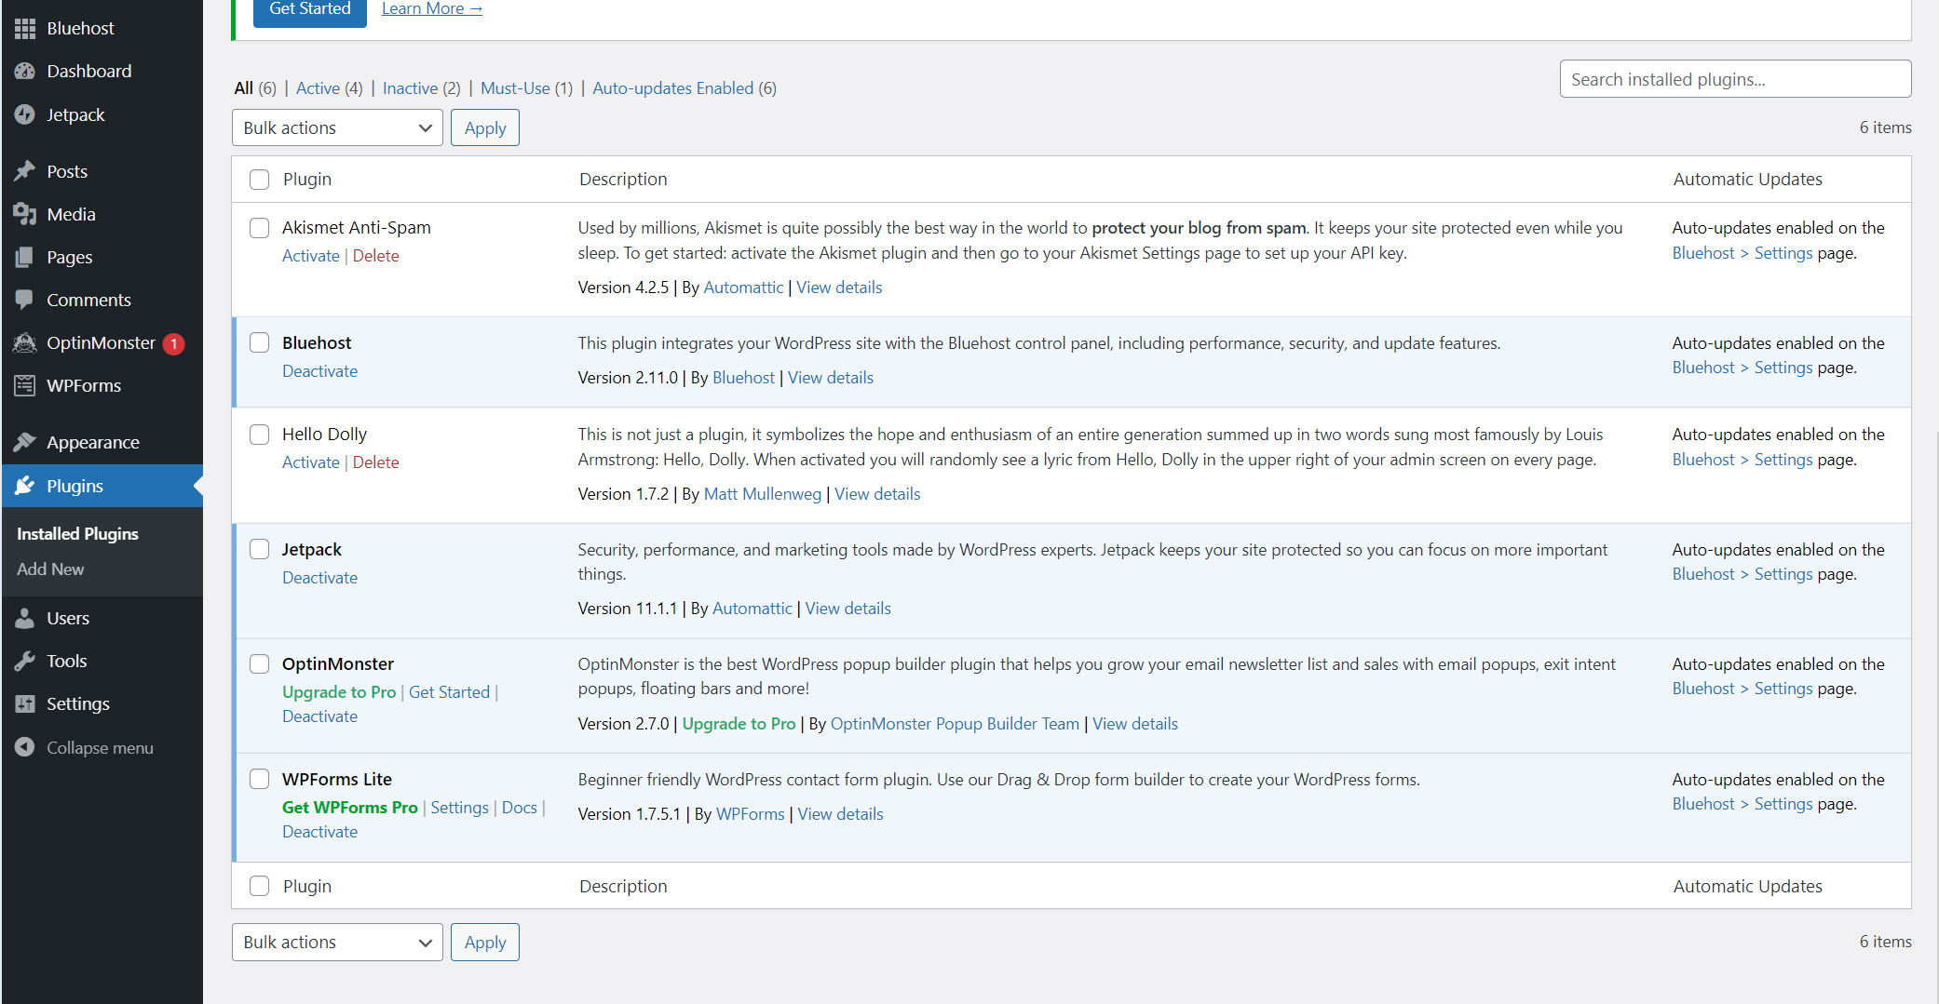Image resolution: width=1939 pixels, height=1004 pixels.
Task: Click OptinMonster Upgrade to Pro action link
Action: click(x=339, y=692)
